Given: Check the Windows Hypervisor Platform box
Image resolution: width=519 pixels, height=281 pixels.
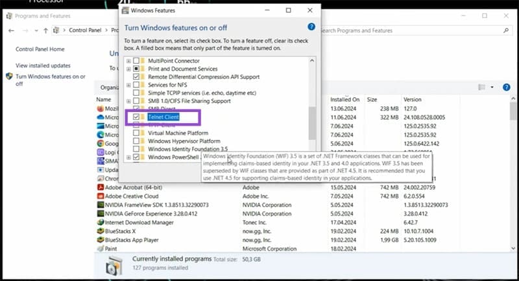Looking at the screenshot, I should pos(136,141).
